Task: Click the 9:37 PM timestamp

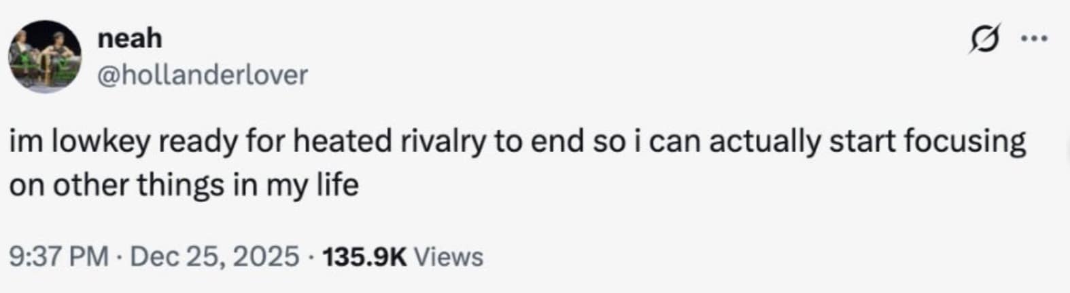Action: 58,257
